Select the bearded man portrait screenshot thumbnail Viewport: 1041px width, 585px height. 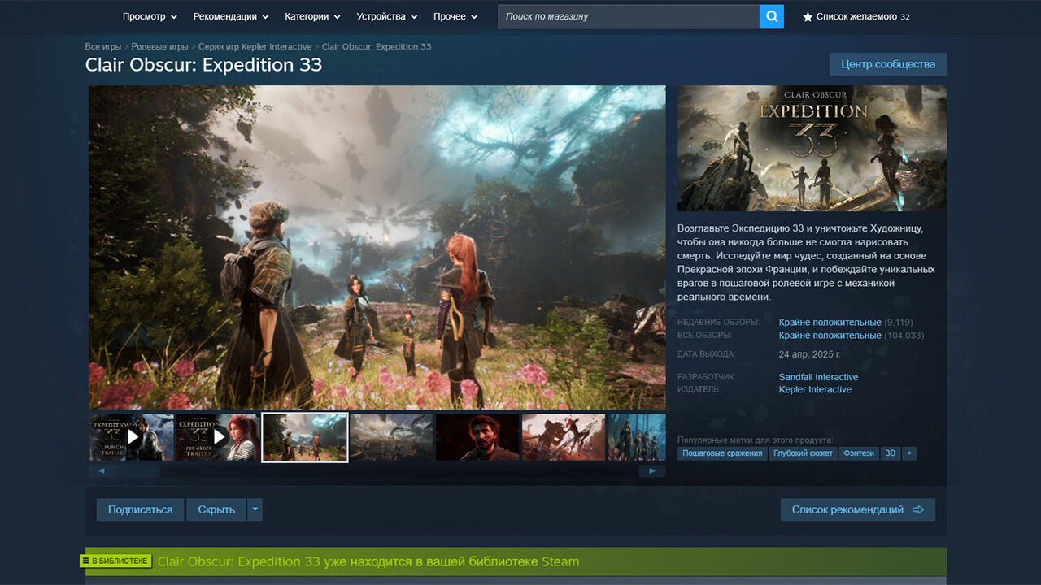[477, 437]
